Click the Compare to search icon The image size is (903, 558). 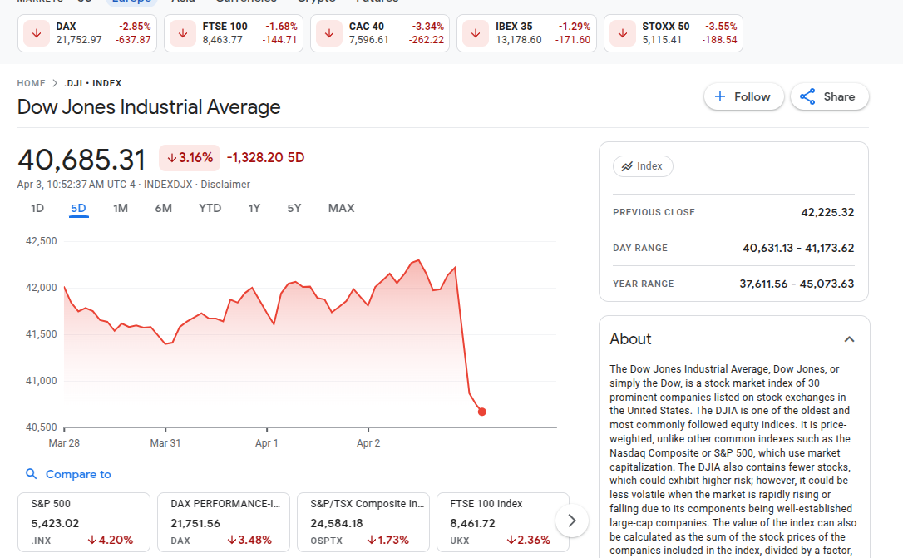32,474
